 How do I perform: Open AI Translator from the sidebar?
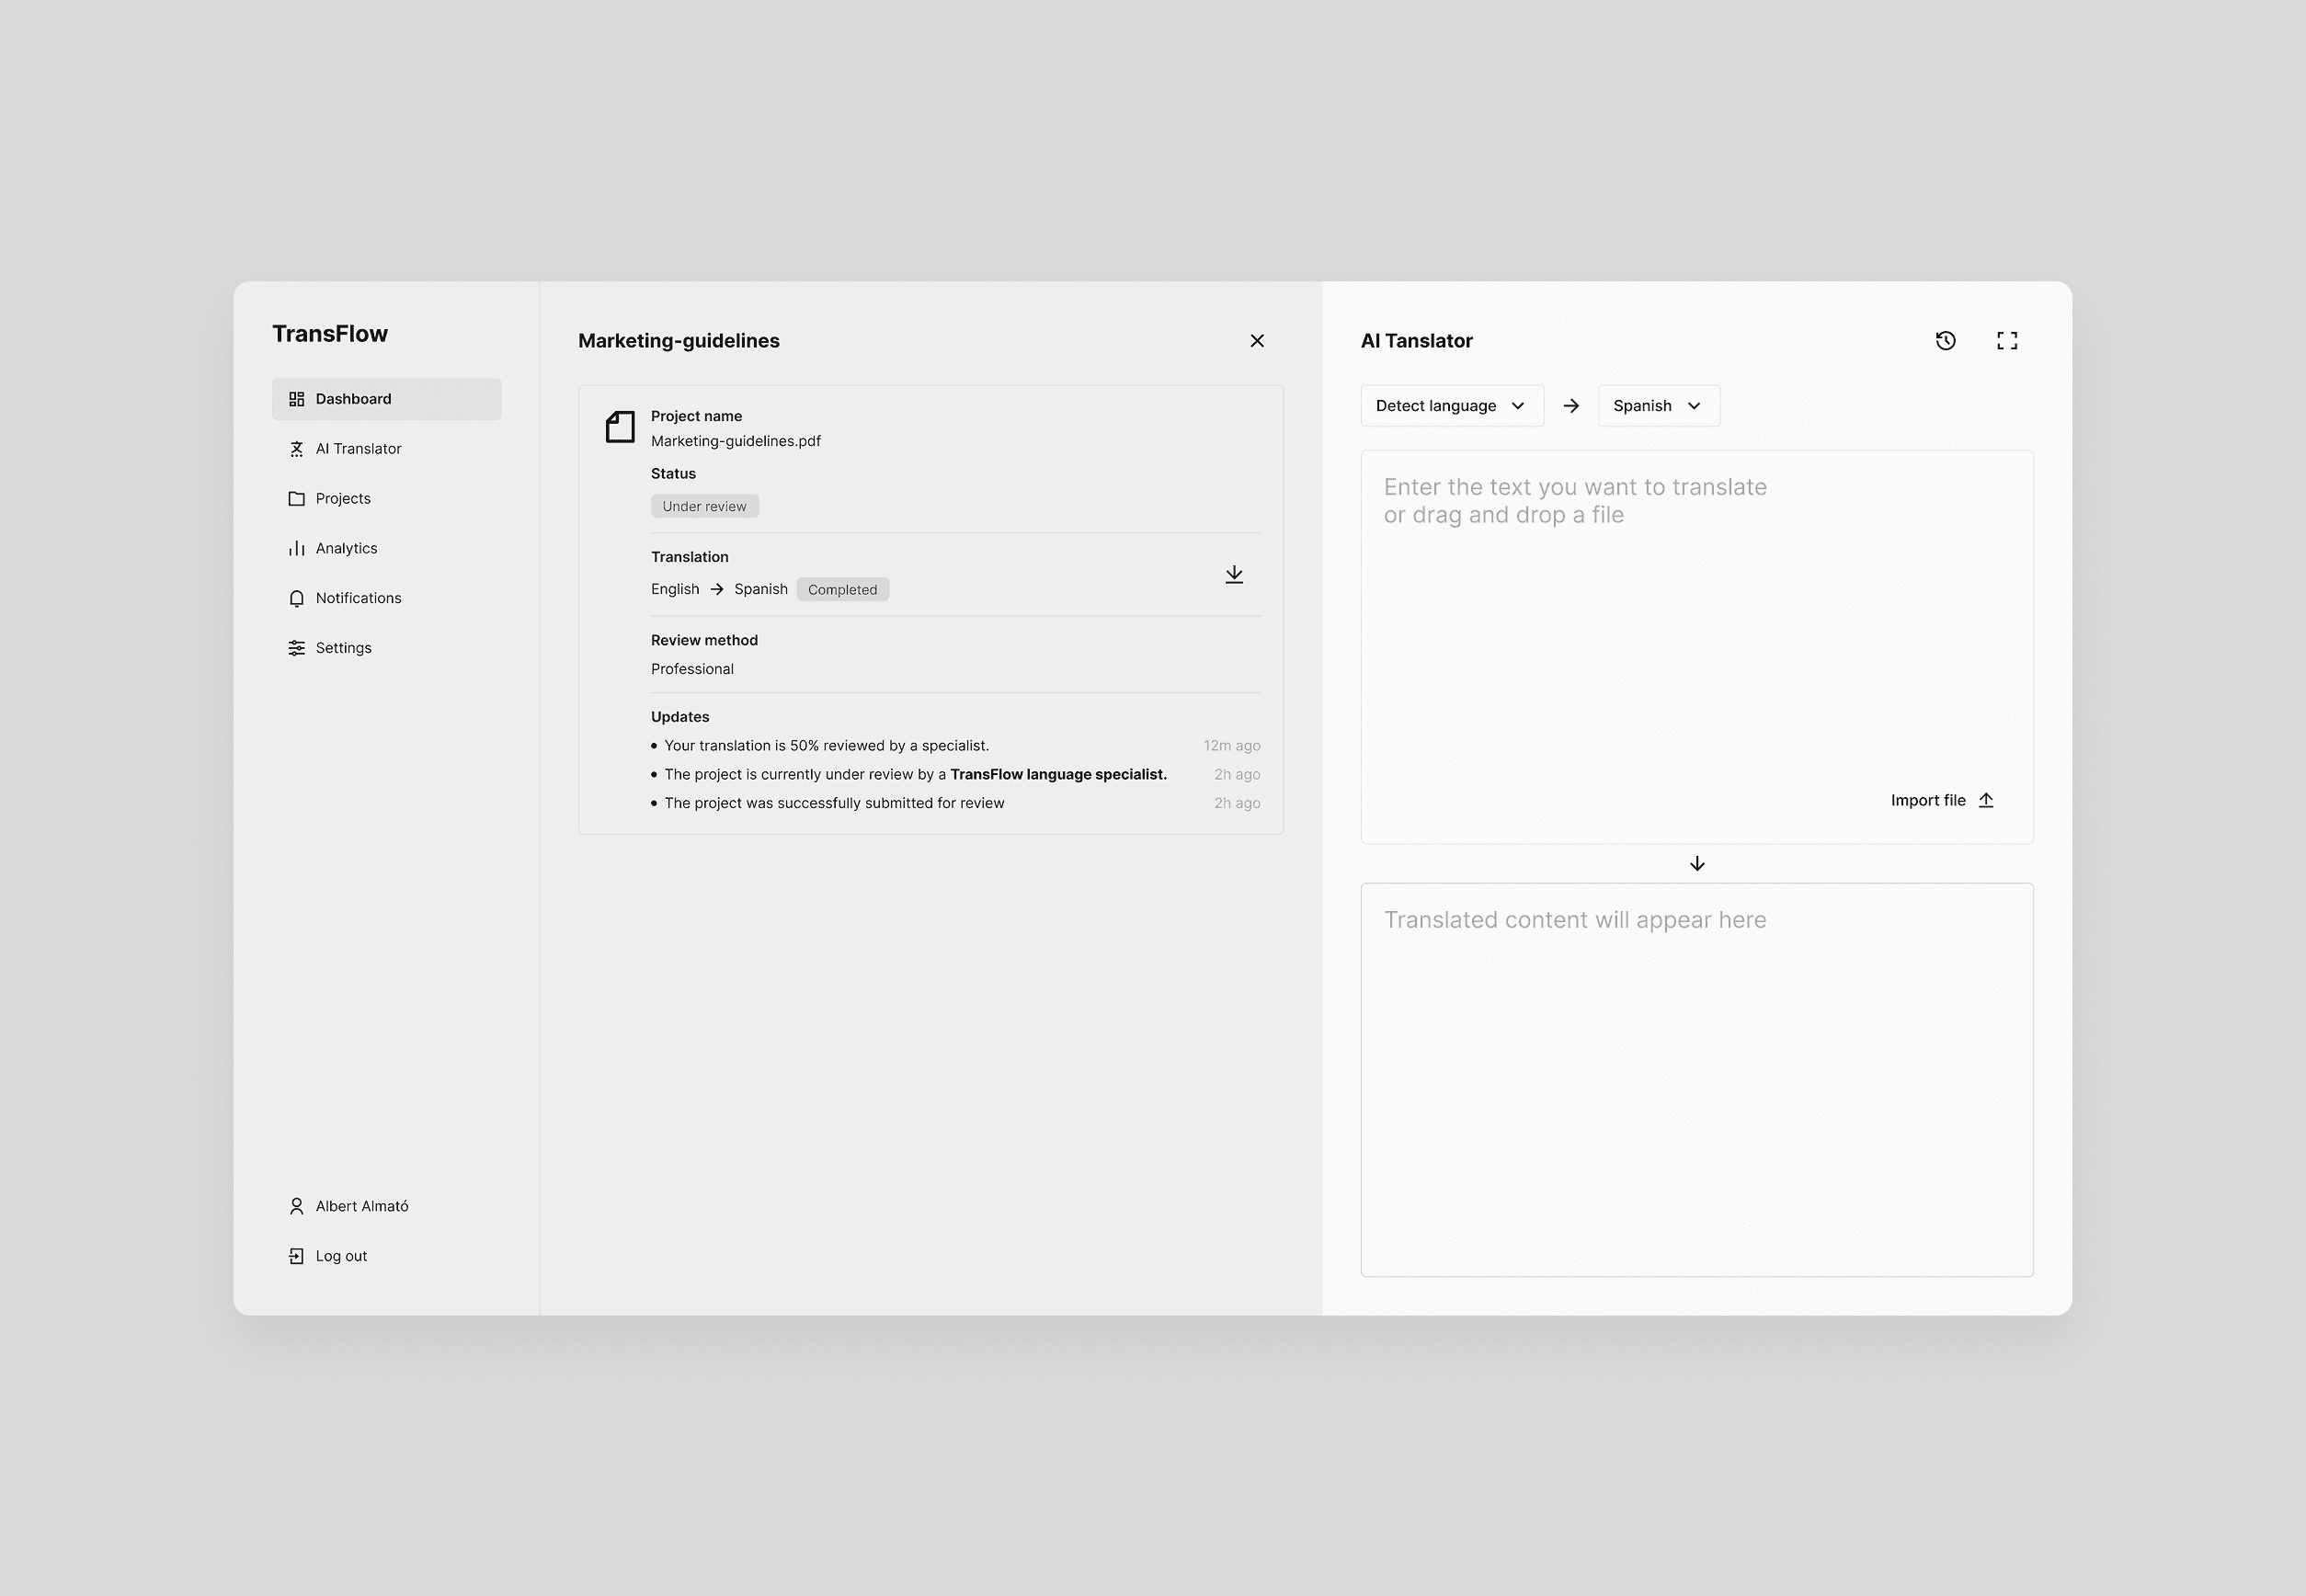pyautogui.click(x=358, y=449)
